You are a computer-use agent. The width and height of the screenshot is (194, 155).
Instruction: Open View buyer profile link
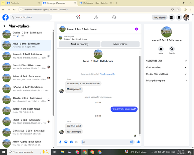[x=107, y=74]
